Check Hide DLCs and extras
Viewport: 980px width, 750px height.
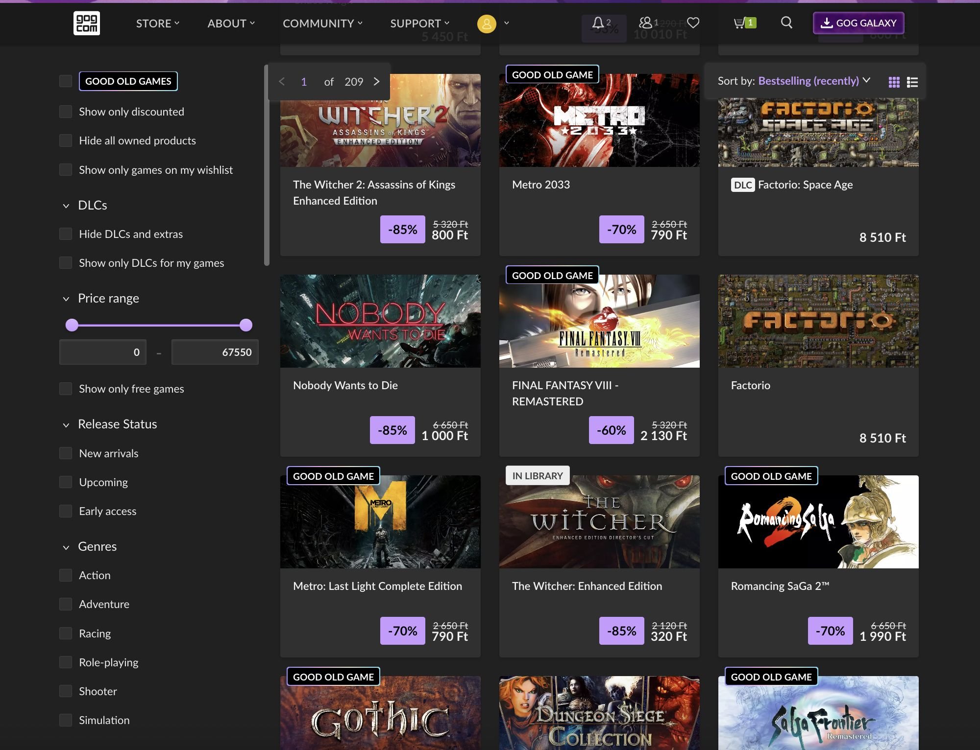66,234
